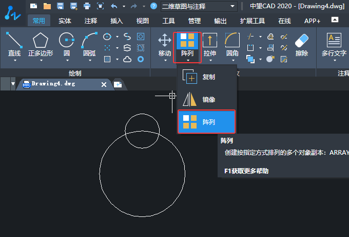
Task: Activate the 圆角 fillet tool
Action: click(x=232, y=45)
